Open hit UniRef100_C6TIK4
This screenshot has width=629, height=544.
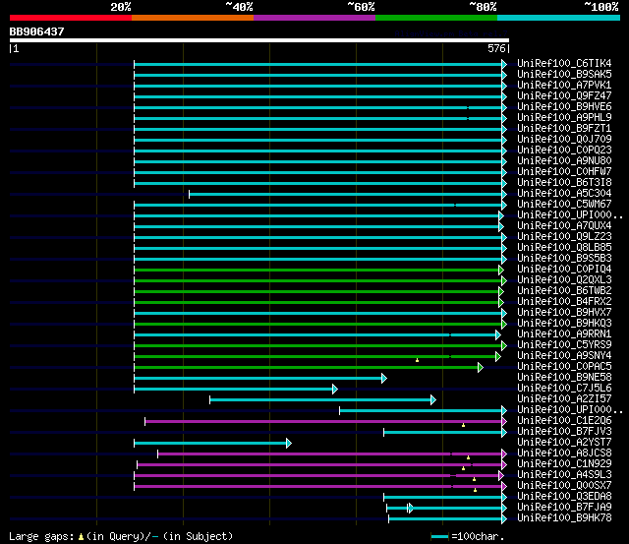(x=564, y=63)
